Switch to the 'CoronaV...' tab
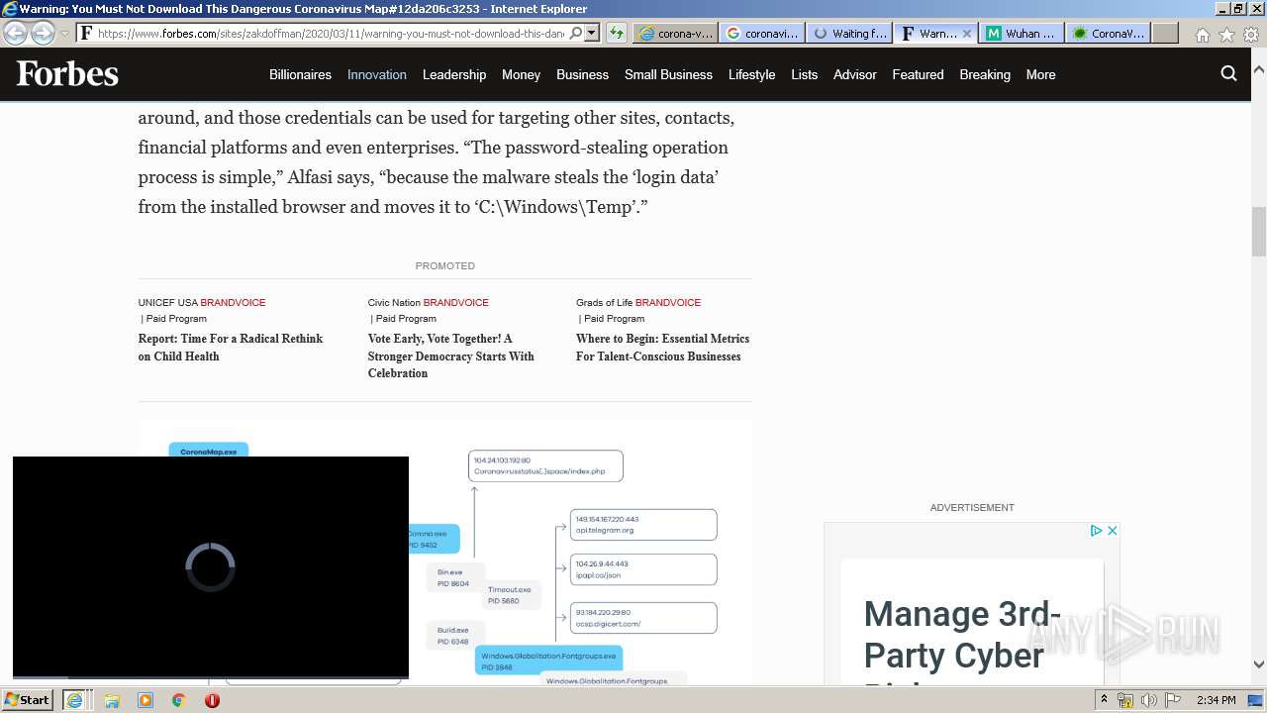The width and height of the screenshot is (1267, 713). tap(1109, 33)
